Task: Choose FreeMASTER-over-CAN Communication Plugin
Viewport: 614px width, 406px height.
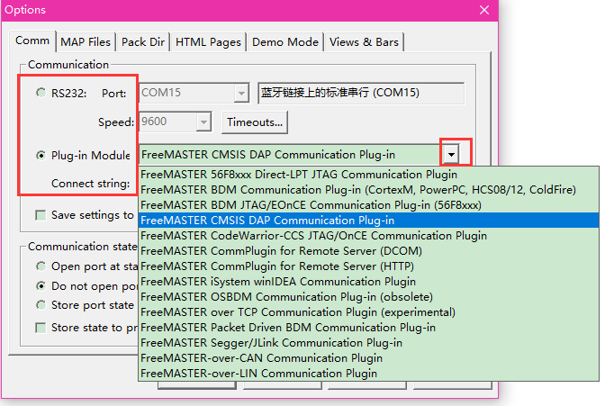Action: click(x=369, y=357)
